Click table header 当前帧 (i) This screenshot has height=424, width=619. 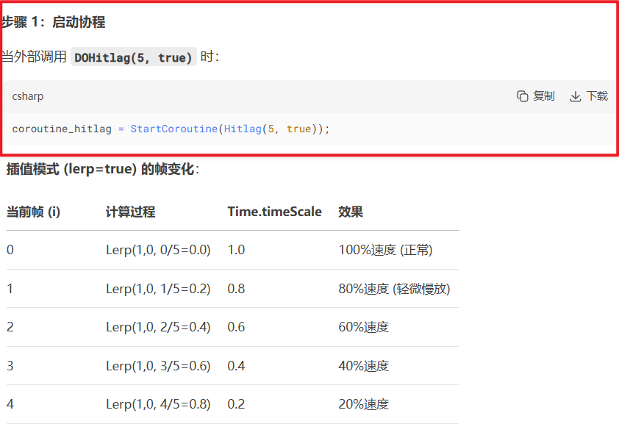[34, 212]
